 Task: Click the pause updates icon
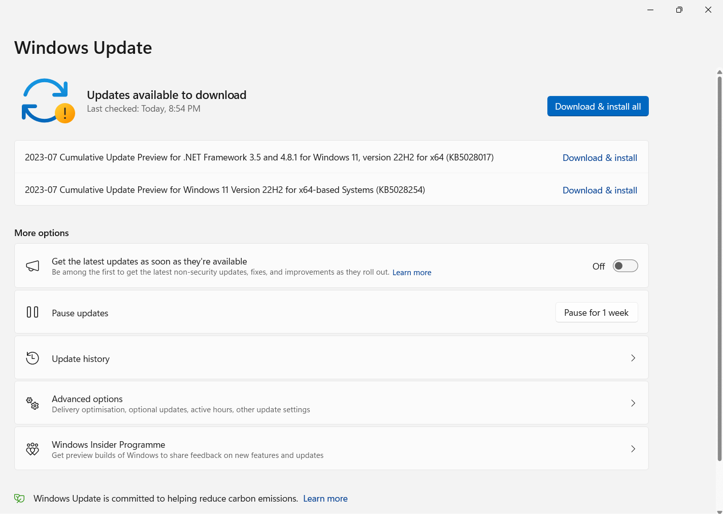click(32, 312)
